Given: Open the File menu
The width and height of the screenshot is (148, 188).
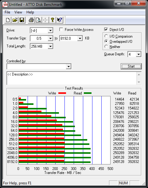Looking at the screenshot, I should (7, 12).
